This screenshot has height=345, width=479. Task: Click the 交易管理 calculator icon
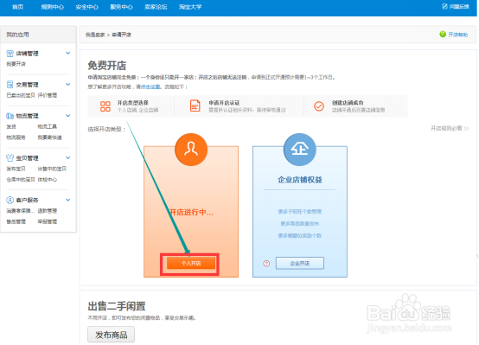[10, 85]
